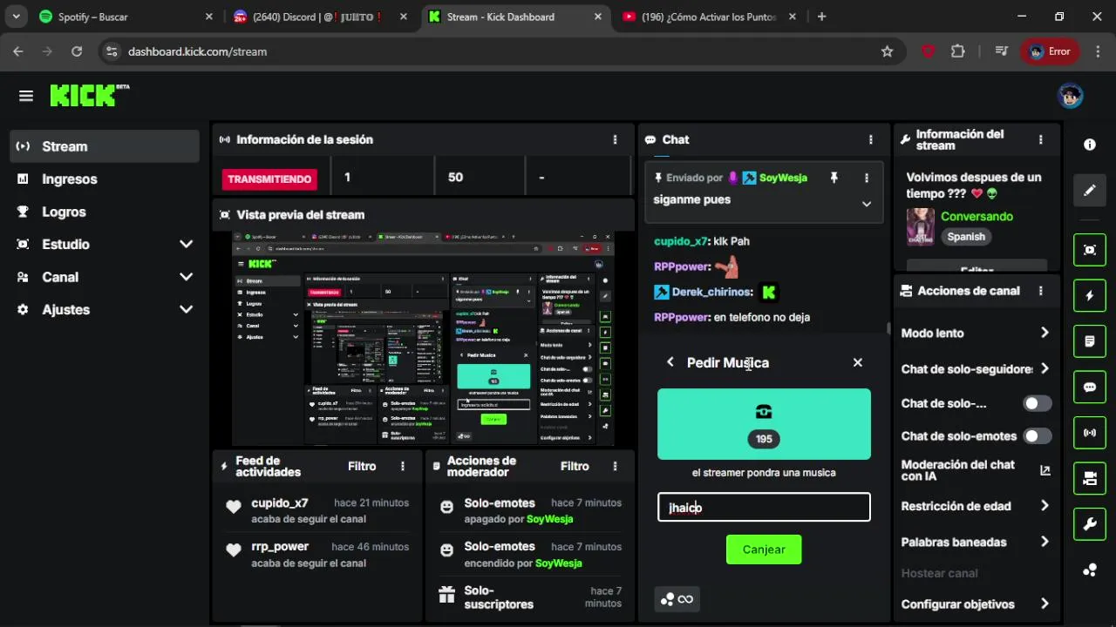Collapse the pinned message chevron
Viewport: 1116px width, 627px height.
[866, 204]
